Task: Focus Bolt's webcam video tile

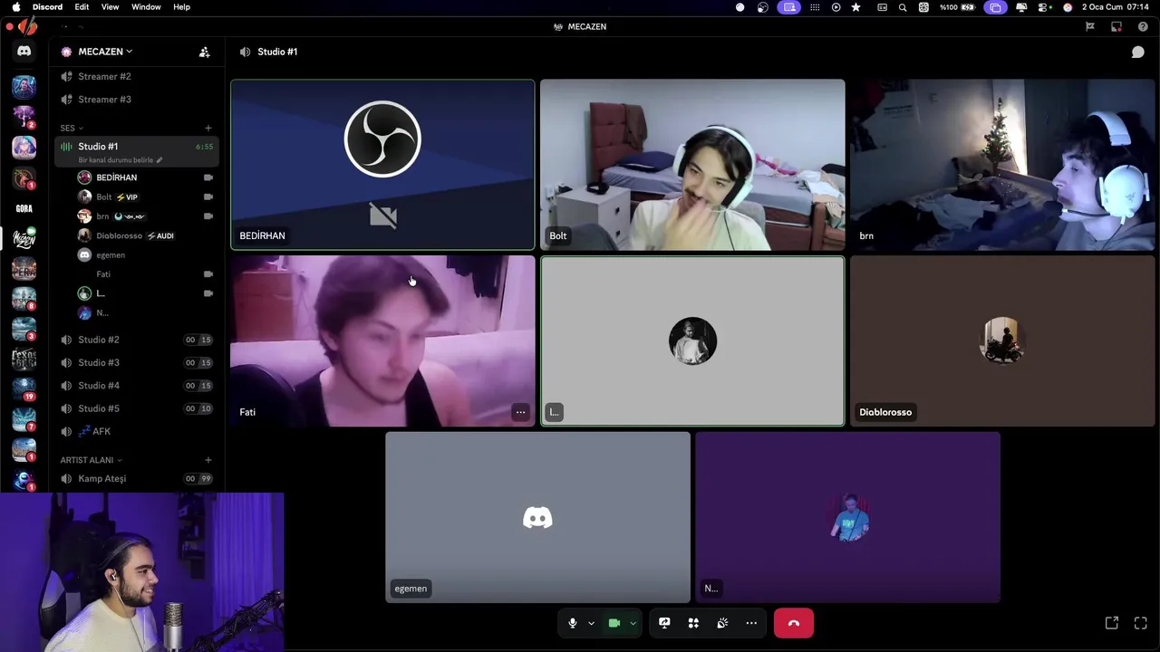Action: (692, 165)
